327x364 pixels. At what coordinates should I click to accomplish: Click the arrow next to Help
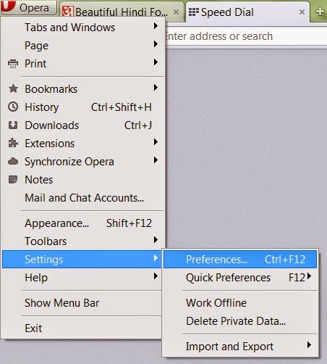pos(156,276)
